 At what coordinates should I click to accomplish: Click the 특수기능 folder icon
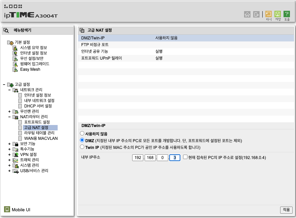pyautogui.click(x=15, y=149)
